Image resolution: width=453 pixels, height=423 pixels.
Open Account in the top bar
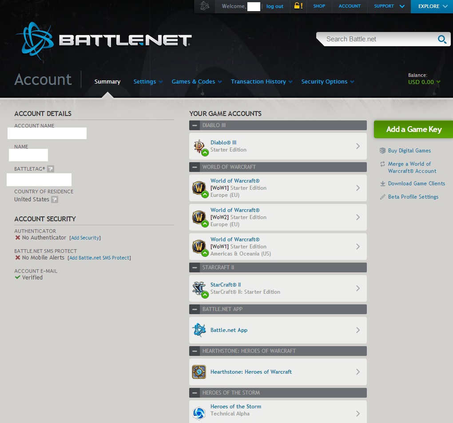click(x=350, y=6)
